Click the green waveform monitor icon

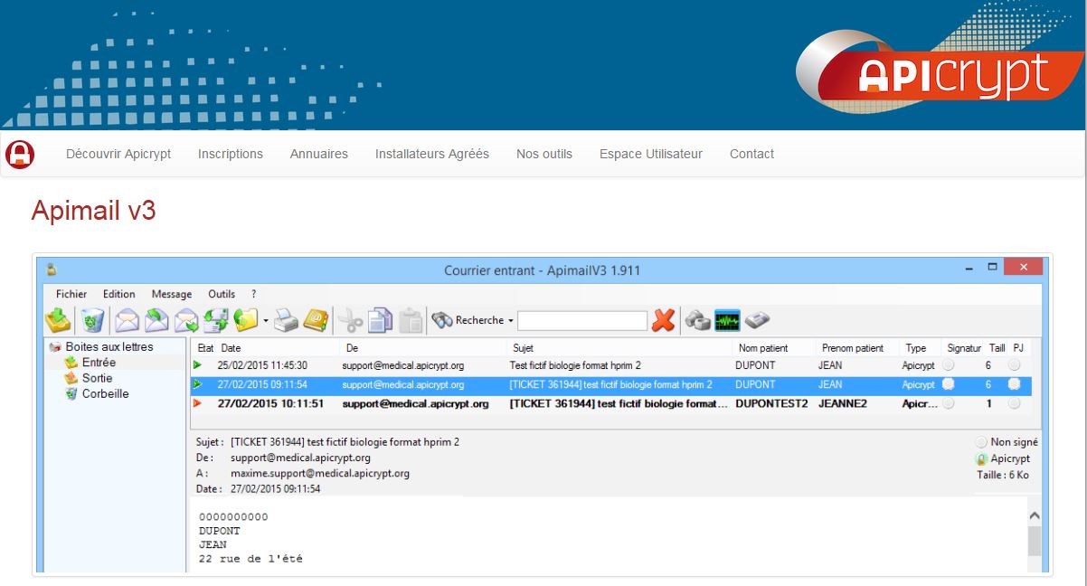(x=727, y=320)
